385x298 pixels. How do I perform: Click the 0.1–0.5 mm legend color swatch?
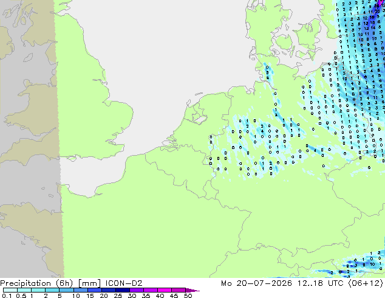pyautogui.click(x=10, y=290)
